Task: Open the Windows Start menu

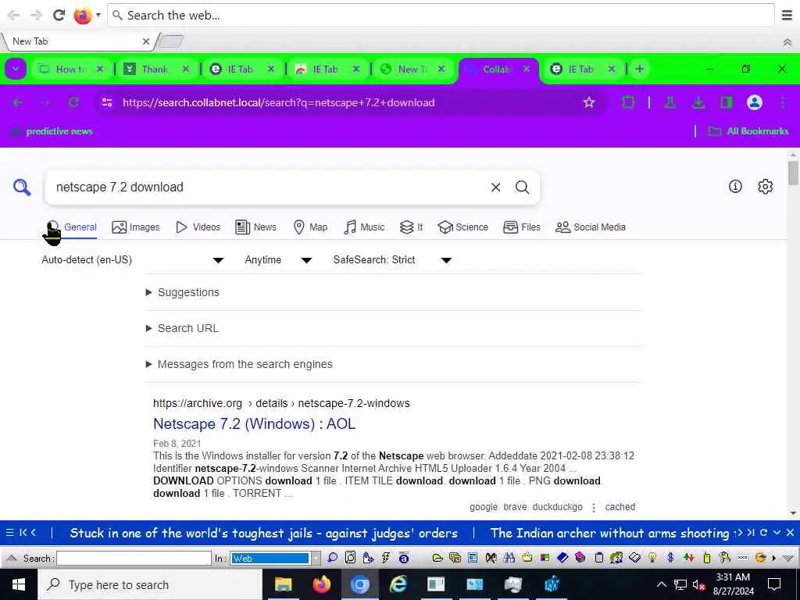Action: (19, 584)
